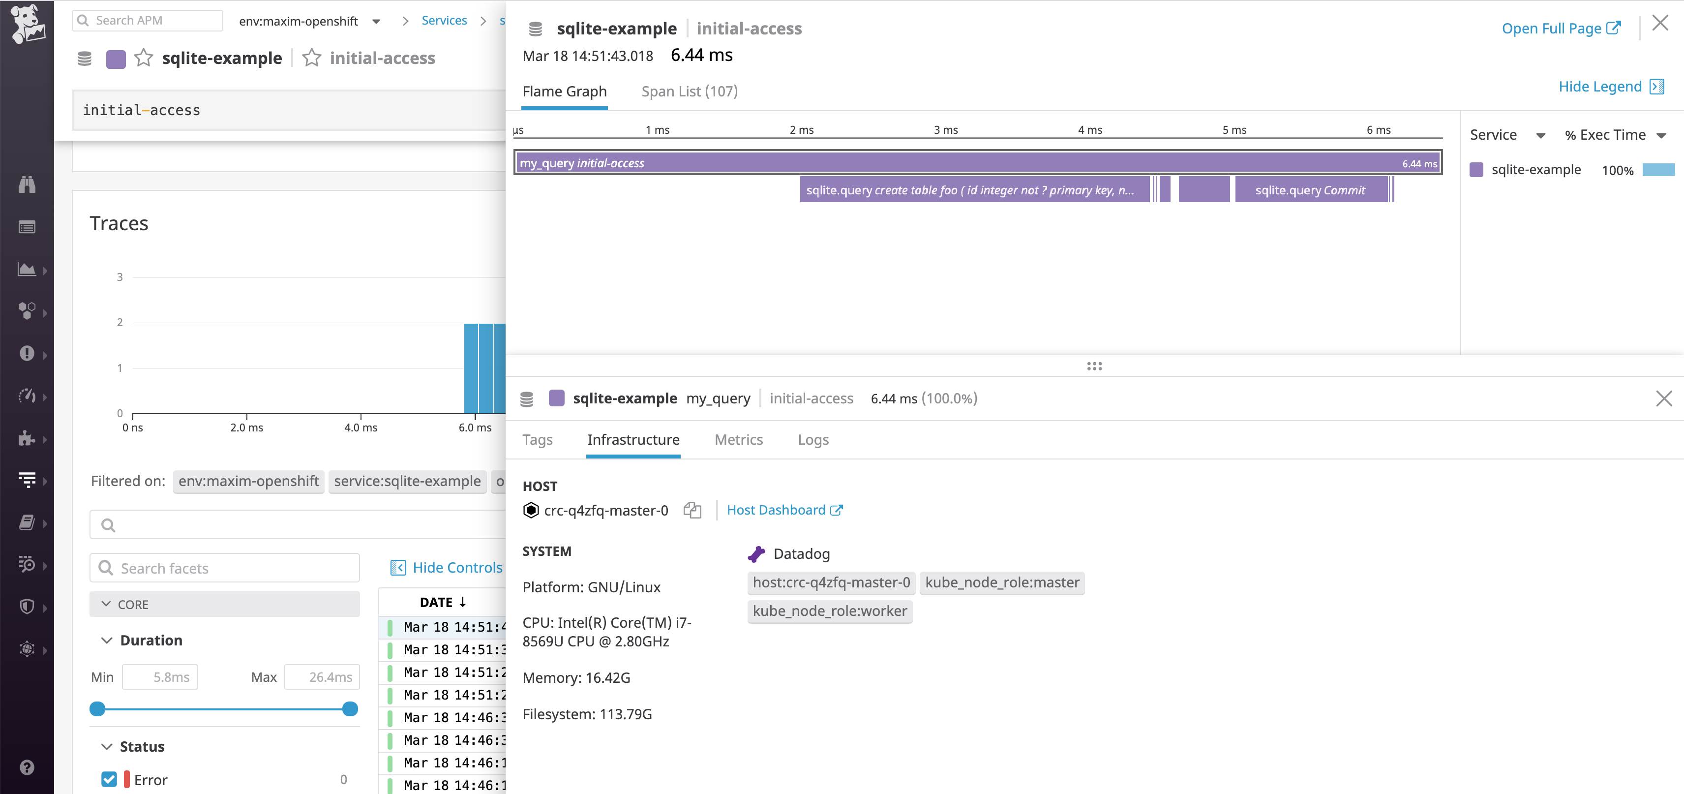Open the Events page in the sidebar
Viewport: 1684px width, 794px height.
pos(27,227)
